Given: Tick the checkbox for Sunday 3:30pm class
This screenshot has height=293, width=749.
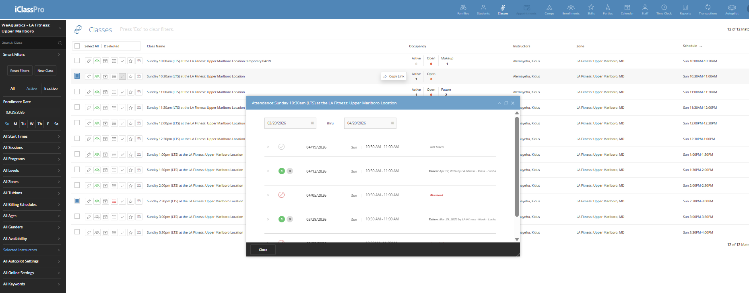Looking at the screenshot, I should (77, 232).
